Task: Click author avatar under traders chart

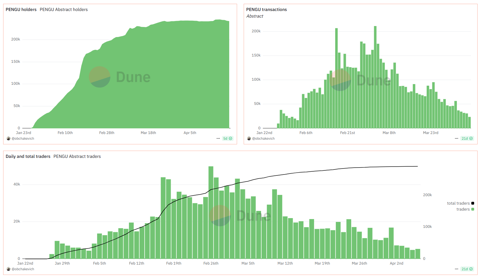Action: tap(8, 269)
